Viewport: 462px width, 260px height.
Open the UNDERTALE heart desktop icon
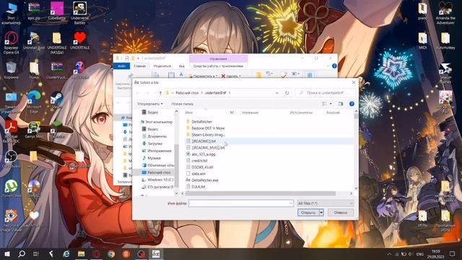79,40
